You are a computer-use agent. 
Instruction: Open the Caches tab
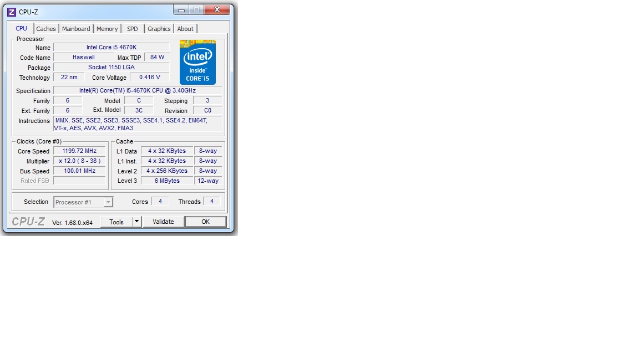(45, 29)
